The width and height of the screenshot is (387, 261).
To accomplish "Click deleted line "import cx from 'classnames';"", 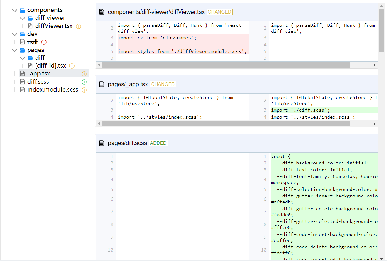I will pyautogui.click(x=157, y=38).
